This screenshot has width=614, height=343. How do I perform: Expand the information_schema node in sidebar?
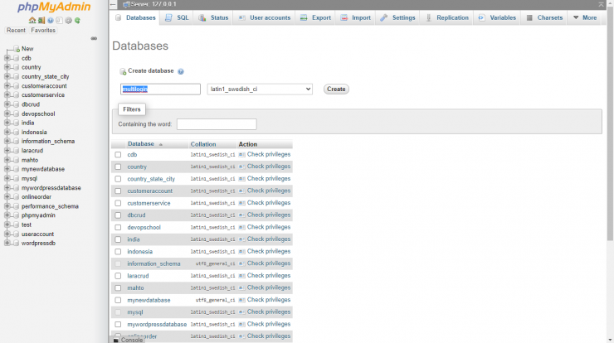pos(7,141)
